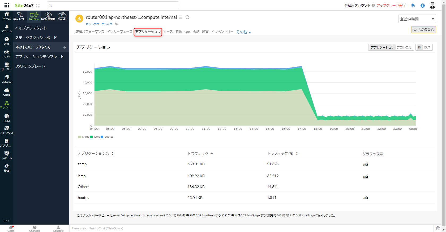Show graph for snmp row
Screen dimensions: 446x232
point(366,164)
